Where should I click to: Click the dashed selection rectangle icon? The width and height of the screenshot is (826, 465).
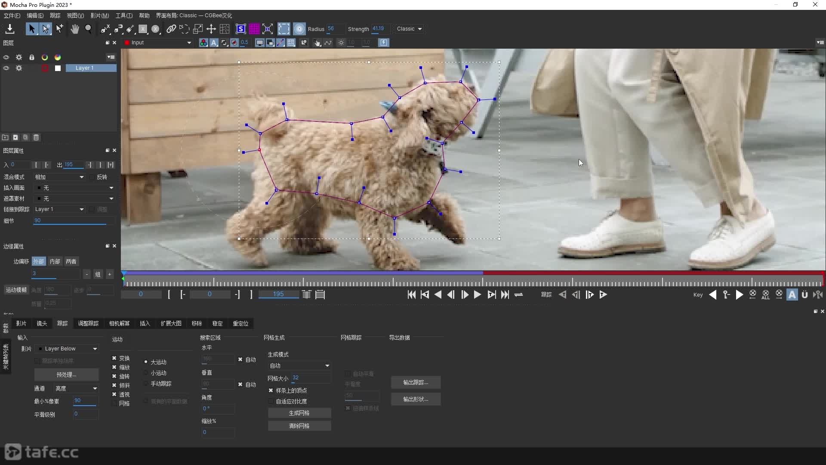pos(284,29)
